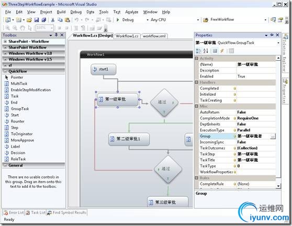Click the Cut toolbar icon
This screenshot has width=292, height=226.
coord(53,20)
